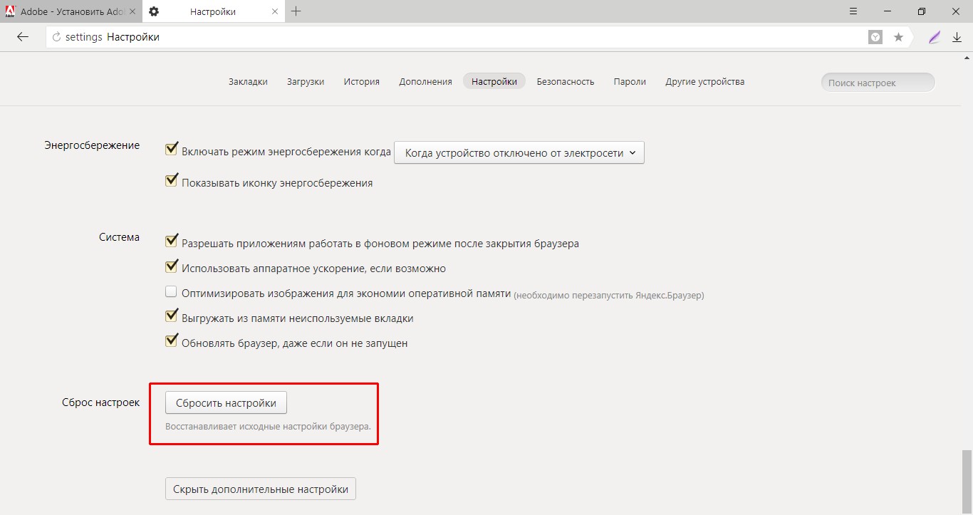The image size is (973, 515).
Task: Click the 'Поиск настроек' search field
Action: click(878, 83)
